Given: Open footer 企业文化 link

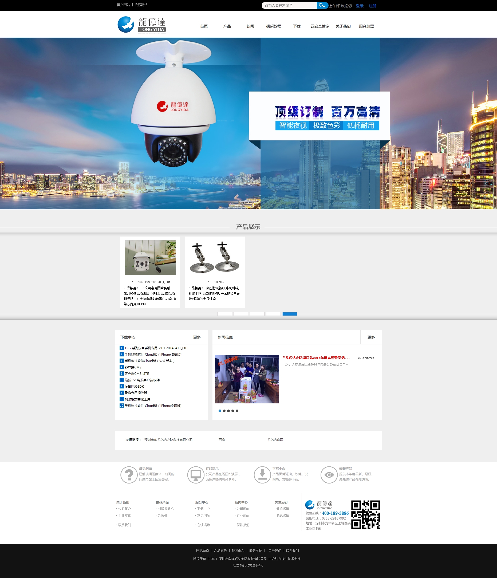Looking at the screenshot, I should click(x=124, y=516).
